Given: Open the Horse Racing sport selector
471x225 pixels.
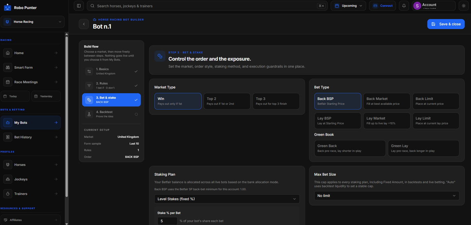Looking at the screenshot, I should [x=33, y=22].
